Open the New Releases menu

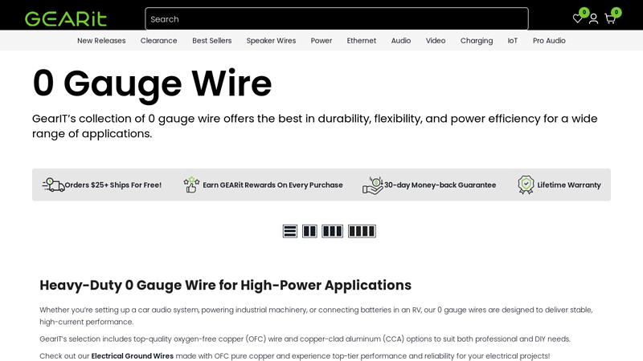101,41
